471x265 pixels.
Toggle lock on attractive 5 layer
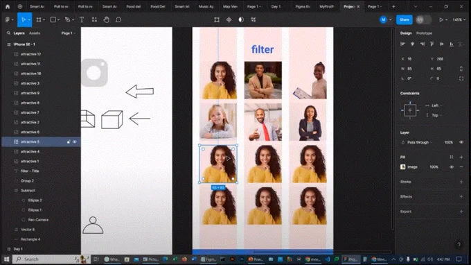[69, 142]
